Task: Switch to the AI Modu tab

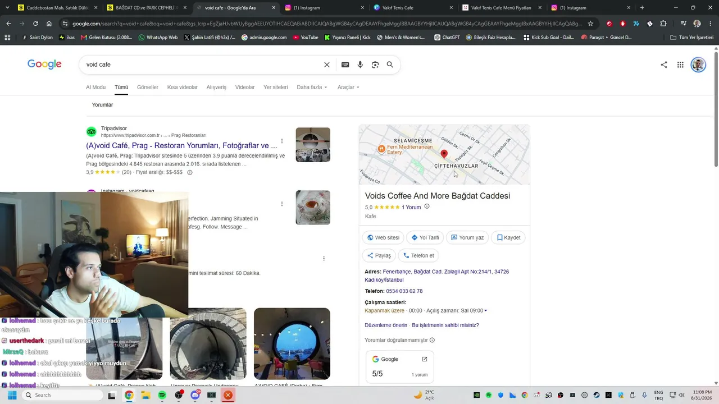Action: pos(95,88)
